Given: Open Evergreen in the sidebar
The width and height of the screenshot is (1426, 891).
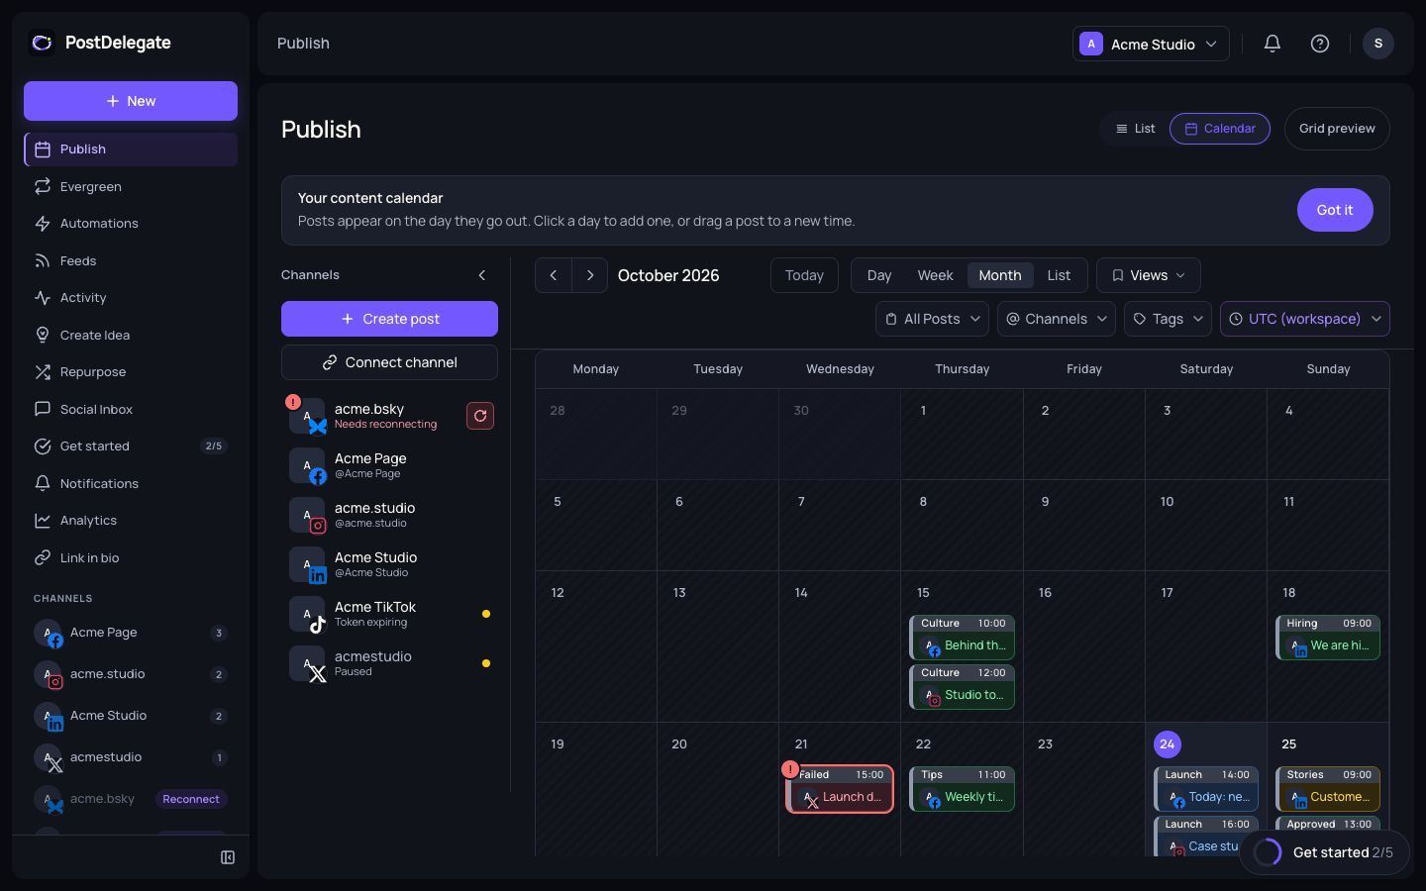Looking at the screenshot, I should 131,187.
